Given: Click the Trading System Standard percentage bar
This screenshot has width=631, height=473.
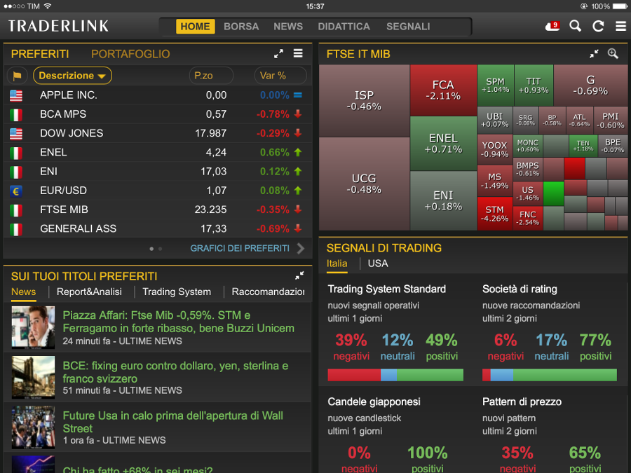Looking at the screenshot, I should [395, 376].
